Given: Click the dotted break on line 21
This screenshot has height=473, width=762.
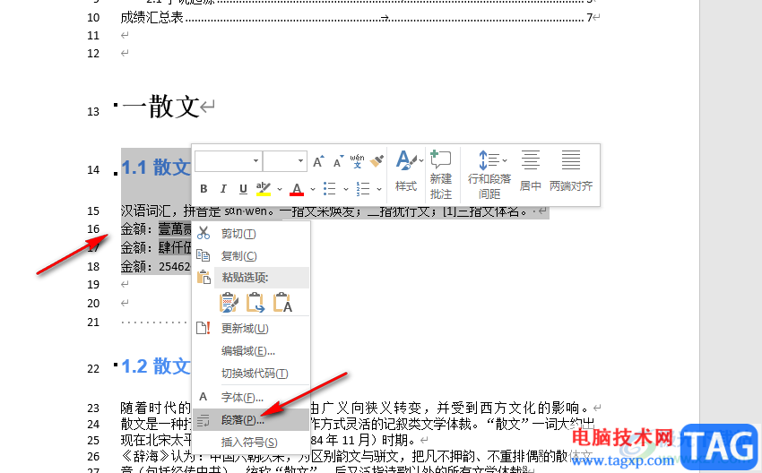Looking at the screenshot, I should pos(153,322).
